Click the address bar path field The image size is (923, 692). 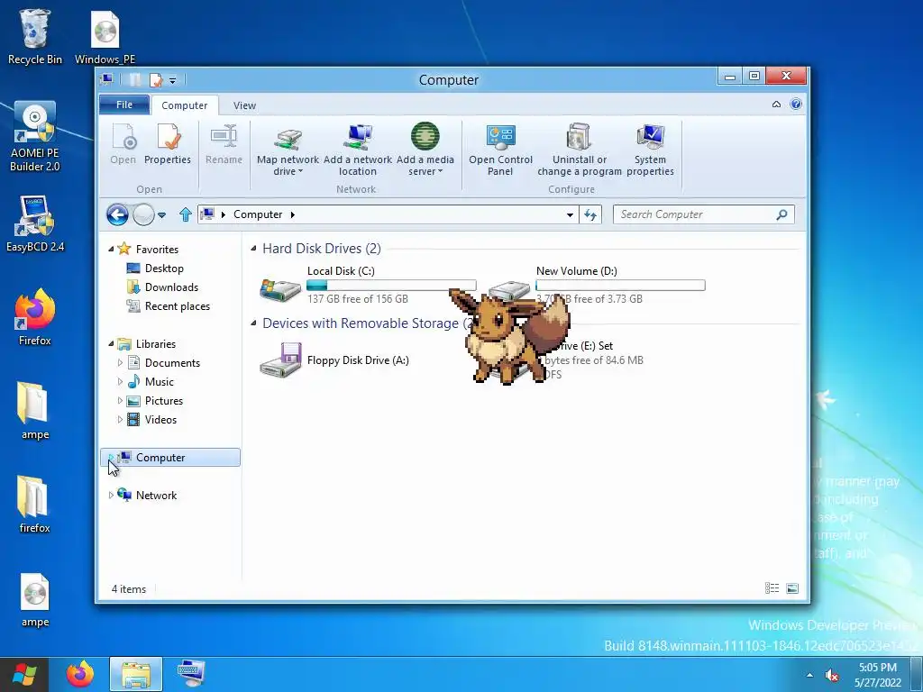pos(388,214)
